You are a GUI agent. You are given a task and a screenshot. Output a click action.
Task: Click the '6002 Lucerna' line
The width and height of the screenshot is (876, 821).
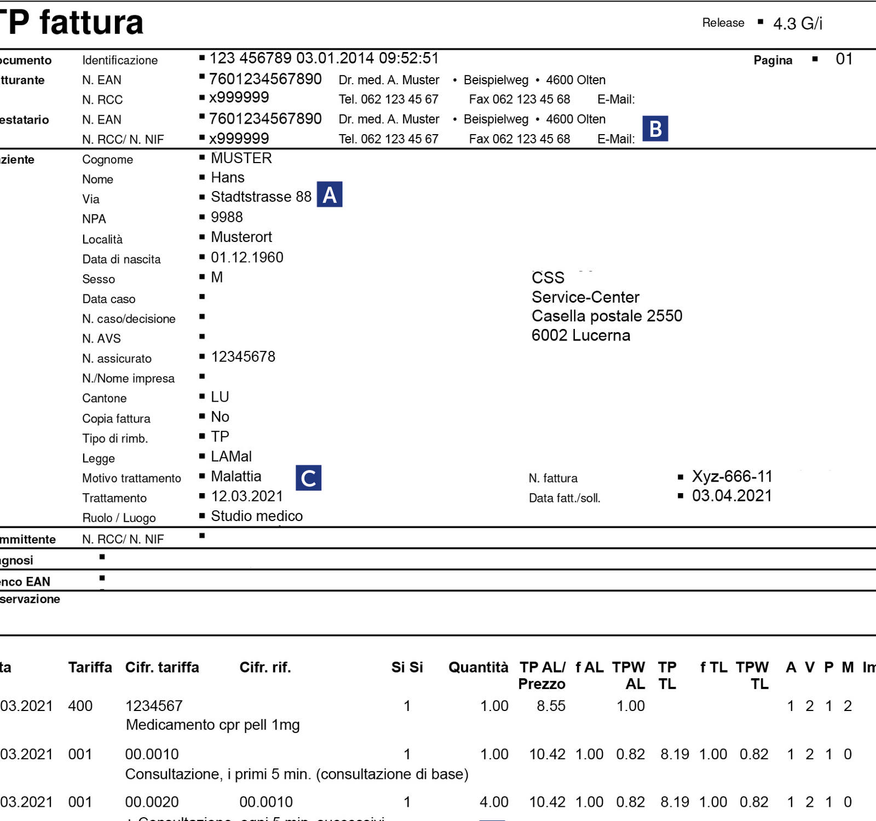[580, 335]
